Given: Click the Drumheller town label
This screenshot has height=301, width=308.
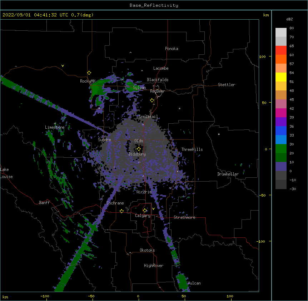Looking at the screenshot, I should (x=228, y=174).
